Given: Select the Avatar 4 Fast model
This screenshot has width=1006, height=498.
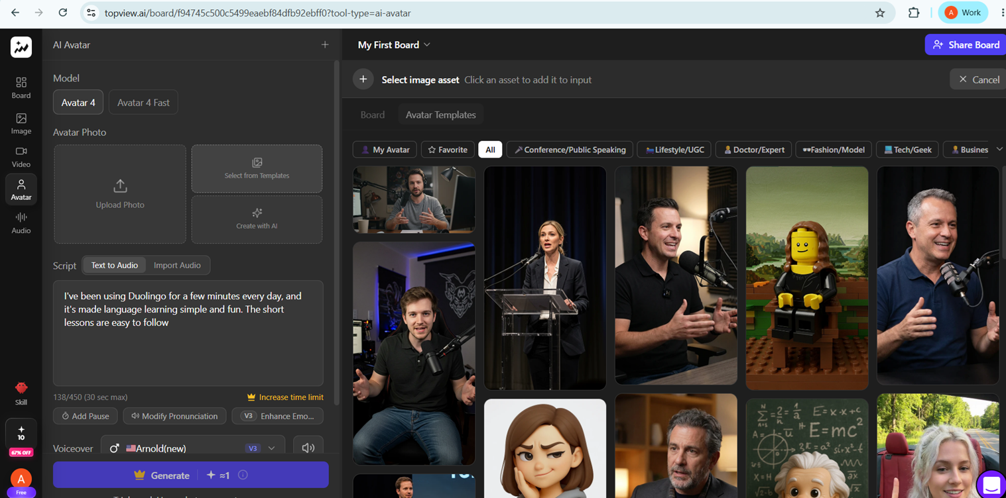Looking at the screenshot, I should pyautogui.click(x=143, y=103).
